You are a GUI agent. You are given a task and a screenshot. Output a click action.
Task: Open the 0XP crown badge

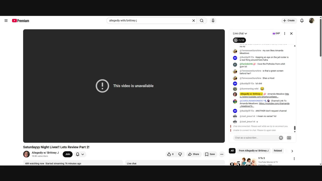coord(276,33)
